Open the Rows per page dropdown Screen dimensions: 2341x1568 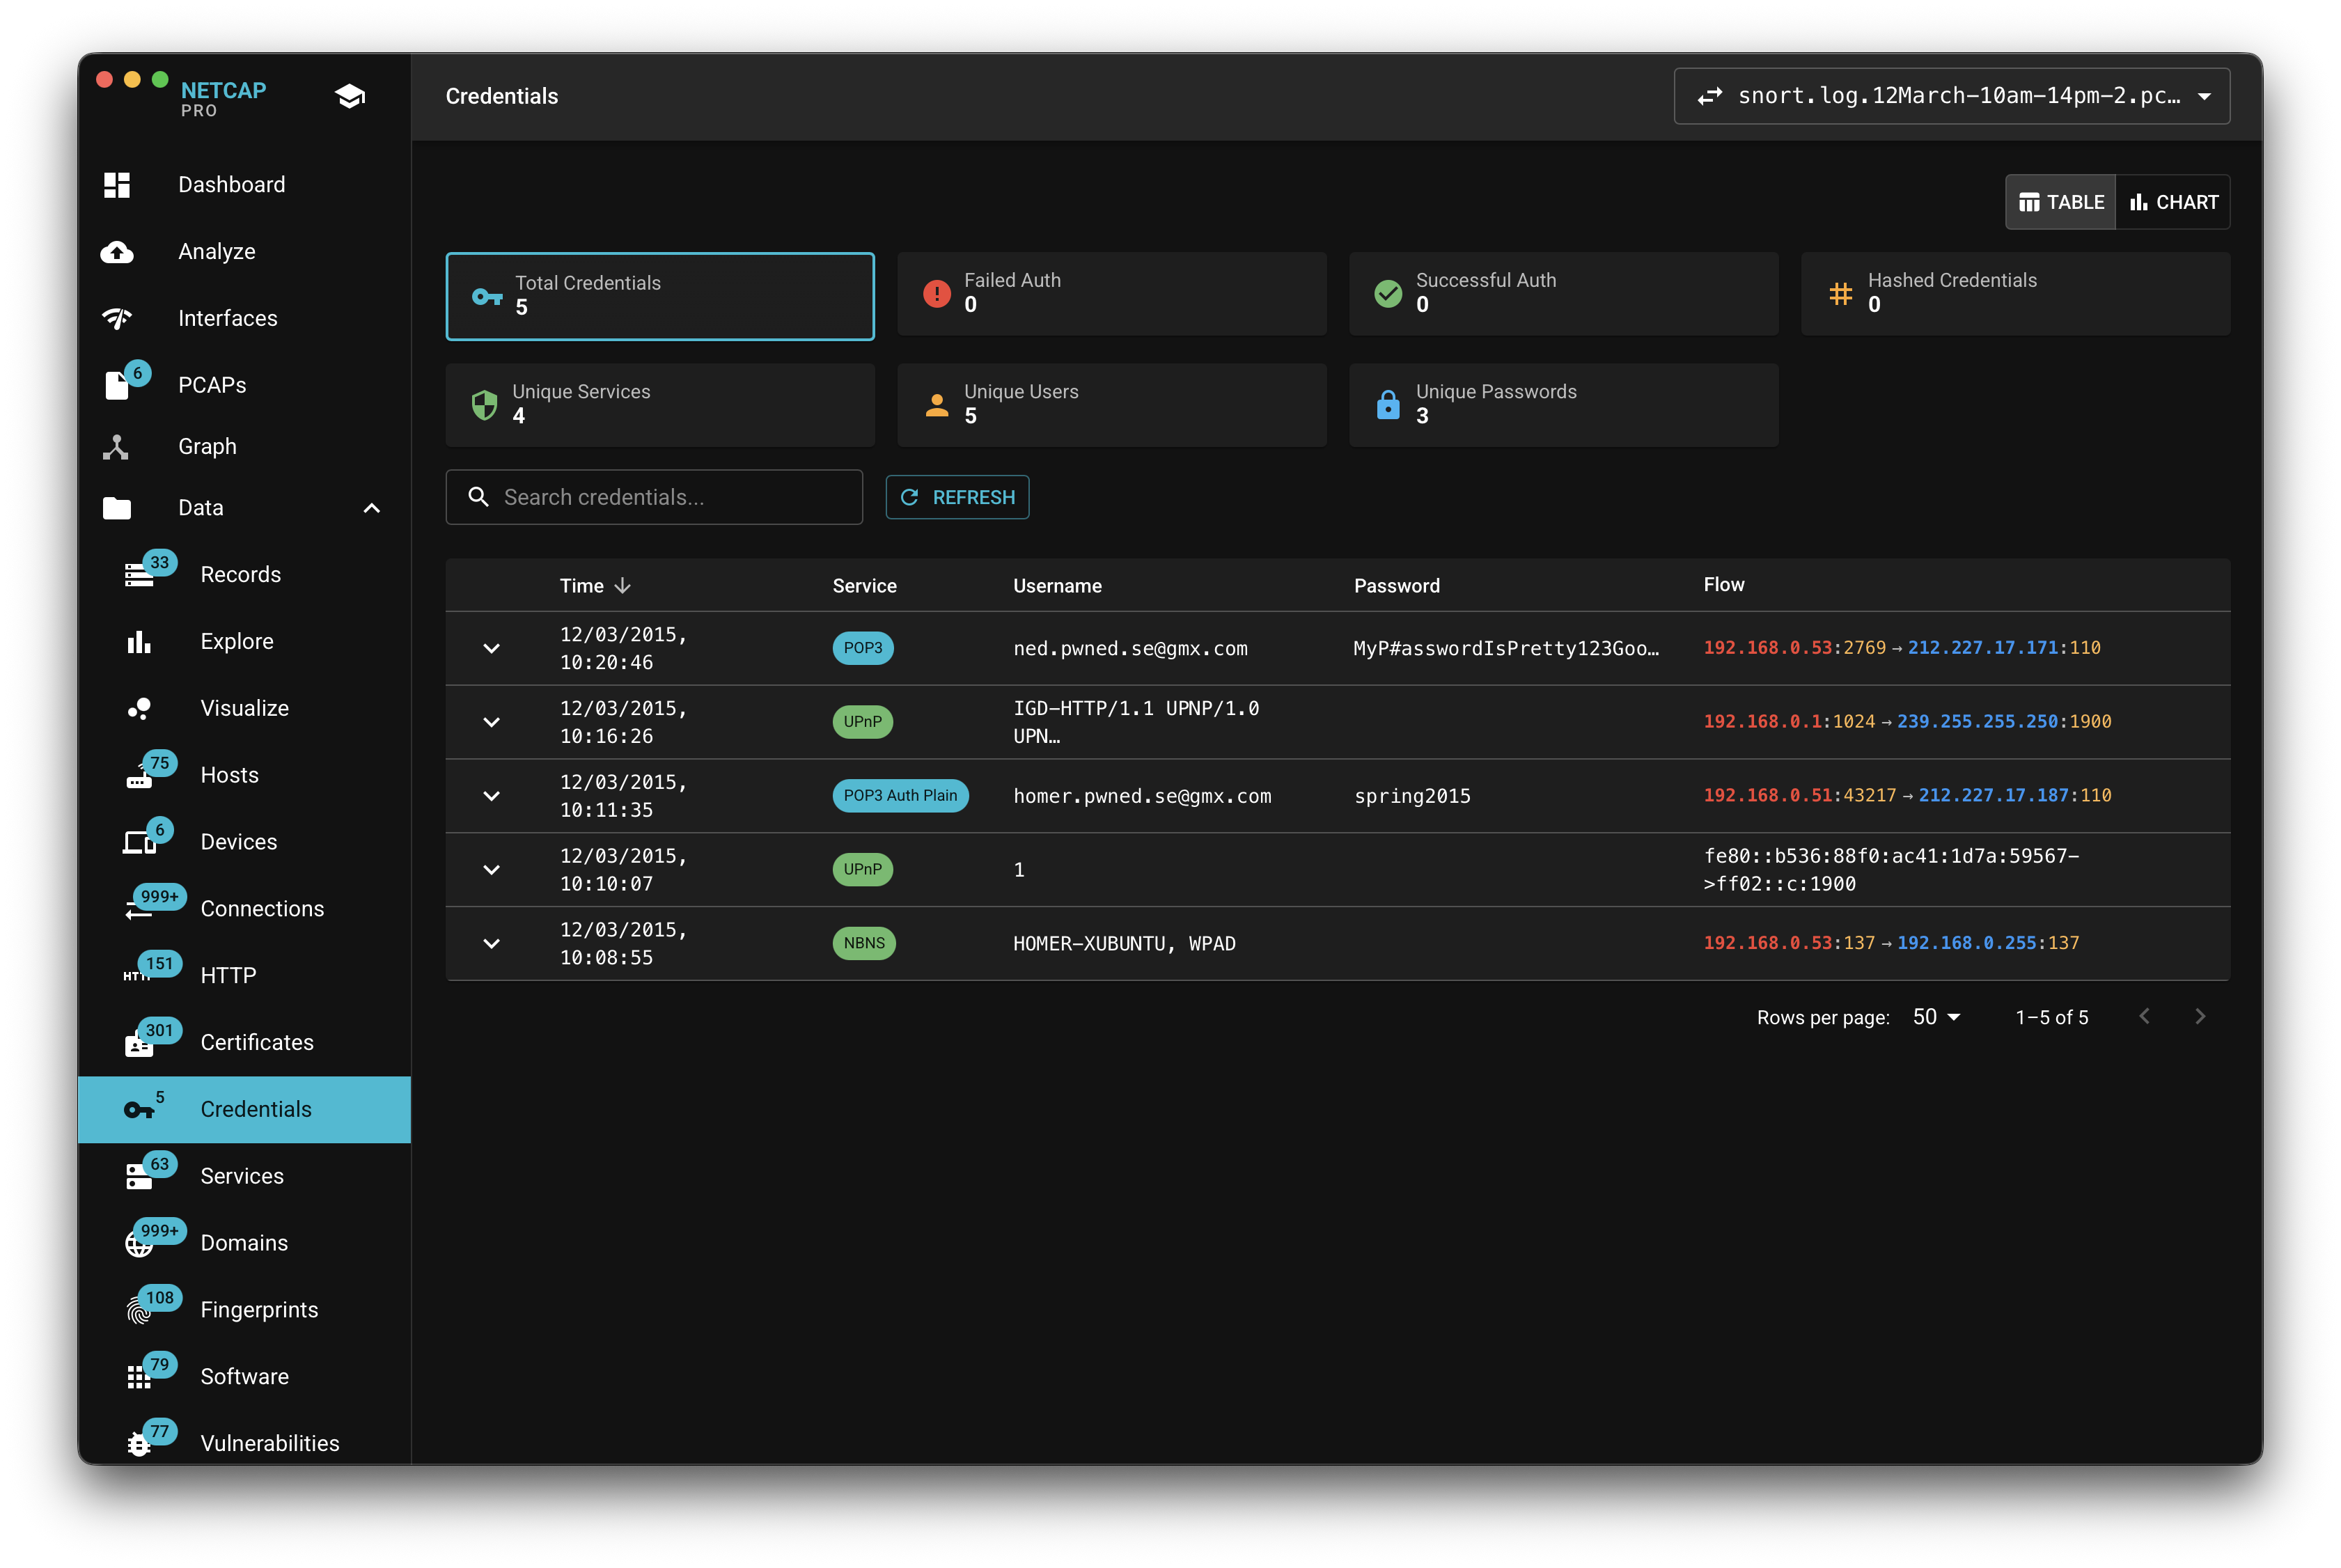[1936, 1017]
